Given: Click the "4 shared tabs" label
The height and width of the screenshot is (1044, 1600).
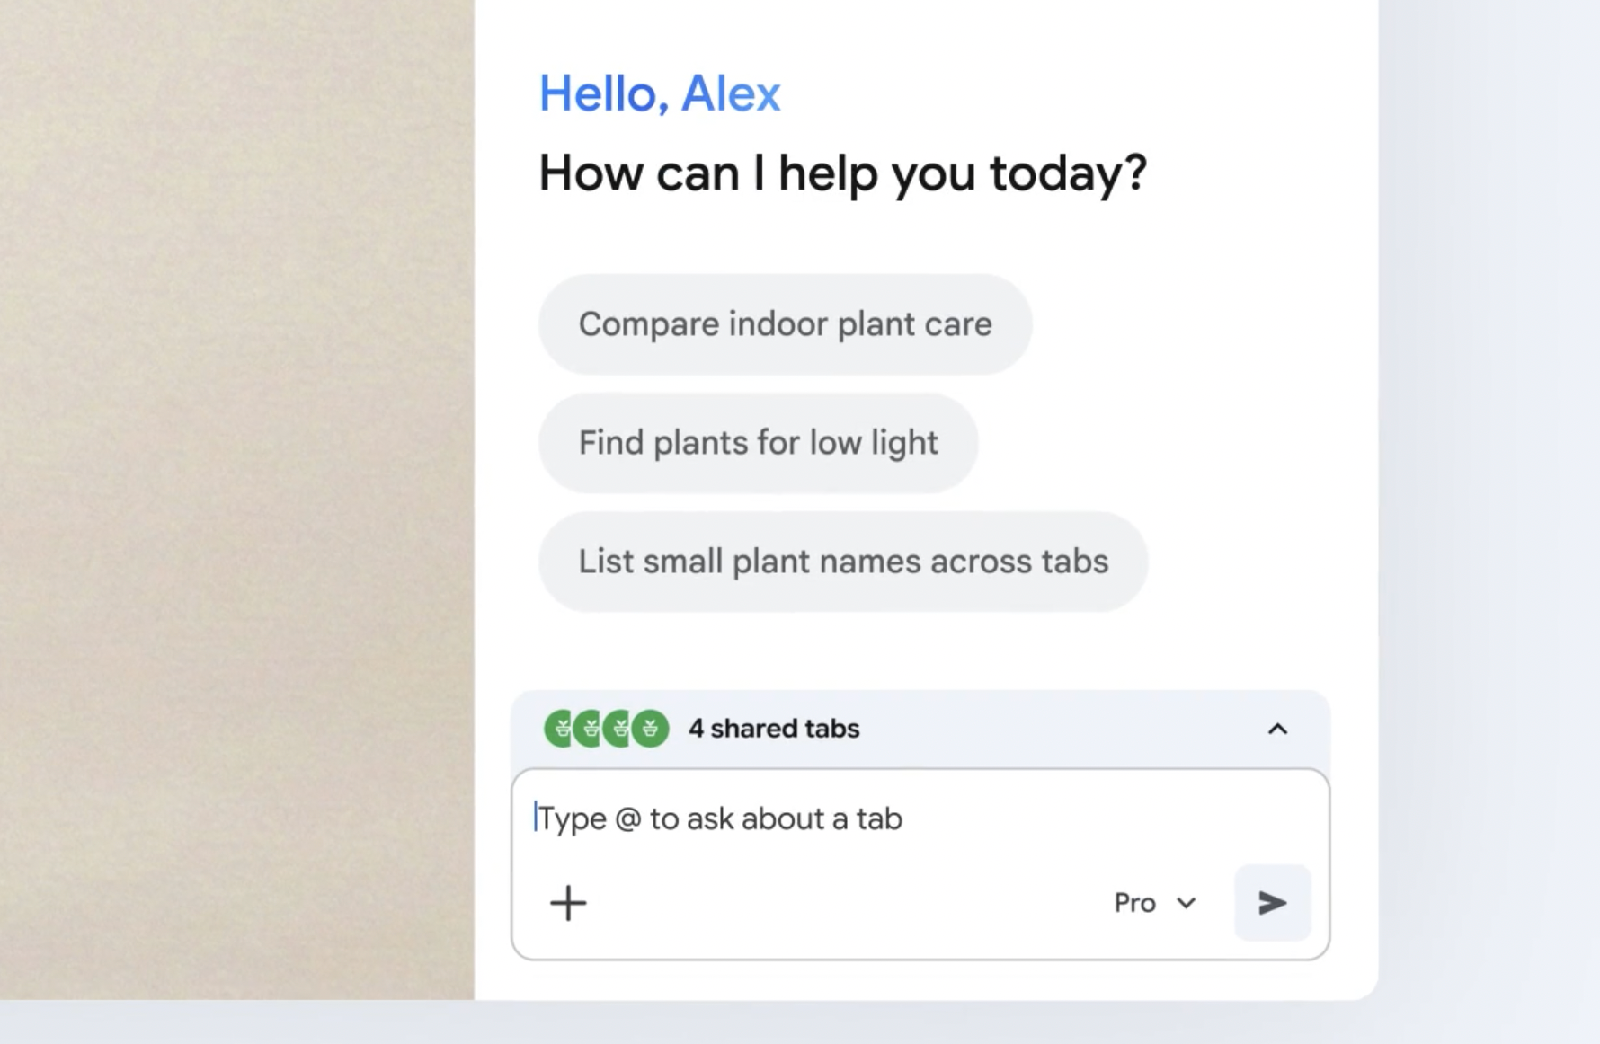Looking at the screenshot, I should 774,729.
